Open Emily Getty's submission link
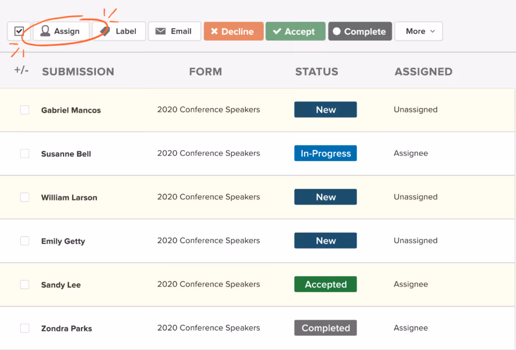The width and height of the screenshot is (516, 350). 63,241
